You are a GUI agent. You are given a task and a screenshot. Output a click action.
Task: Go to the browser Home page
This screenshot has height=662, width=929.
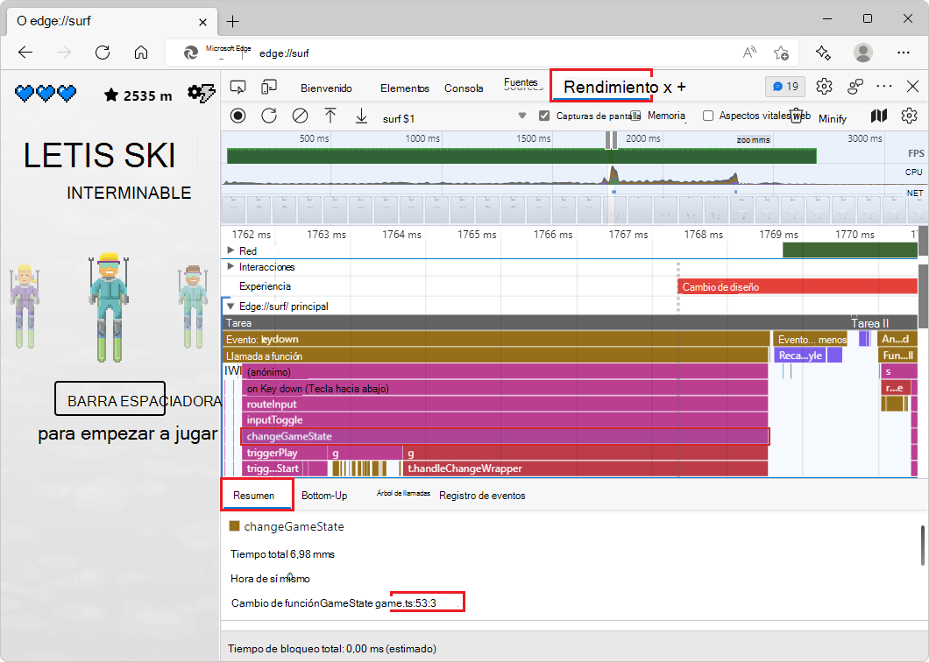click(x=141, y=53)
